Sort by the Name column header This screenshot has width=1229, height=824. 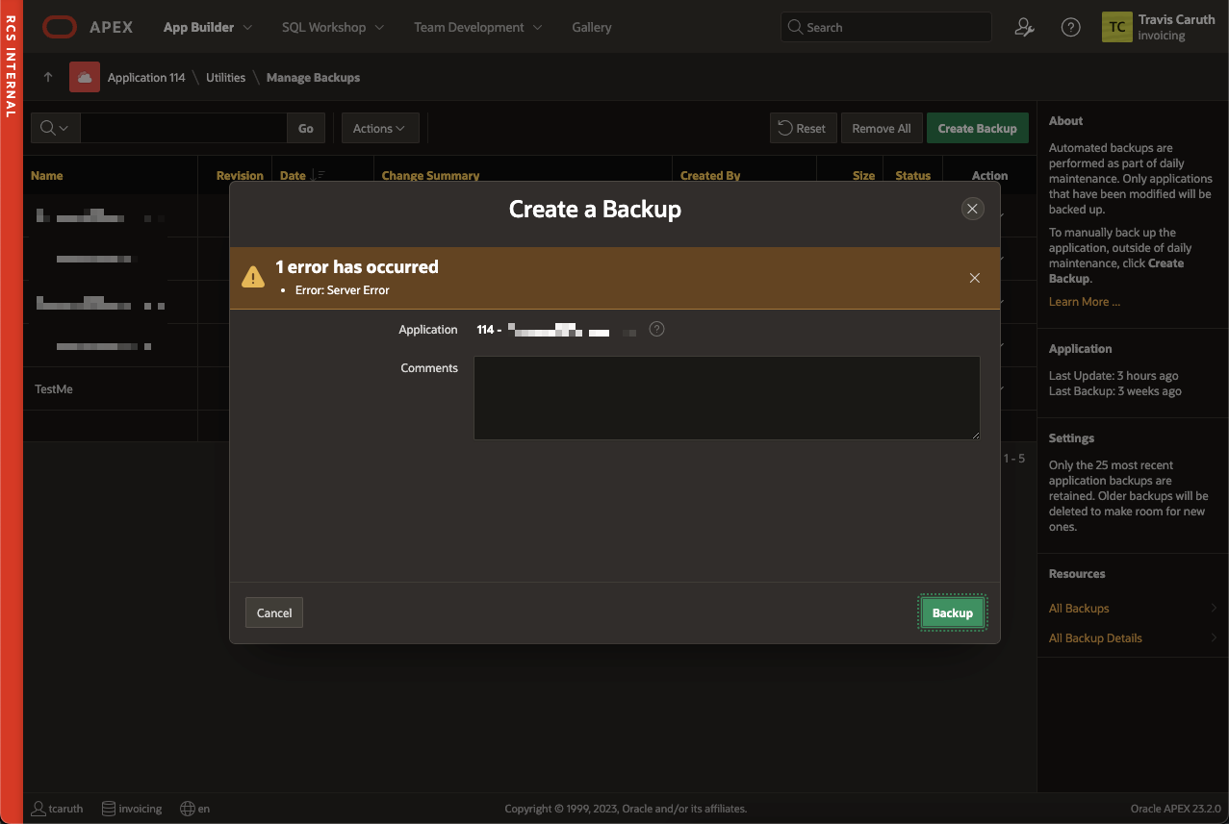(46, 175)
